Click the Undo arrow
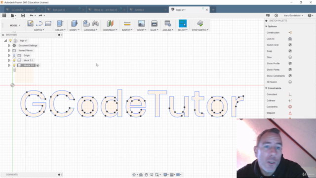The height and width of the screenshot is (178, 316). (32, 15)
